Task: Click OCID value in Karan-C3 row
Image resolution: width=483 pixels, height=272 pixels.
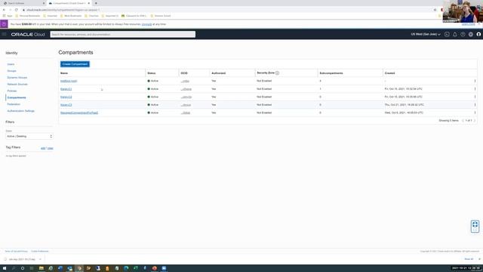Action: (x=186, y=105)
